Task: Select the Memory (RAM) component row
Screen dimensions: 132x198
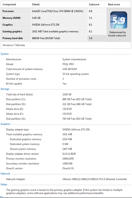Action: click(x=54, y=18)
